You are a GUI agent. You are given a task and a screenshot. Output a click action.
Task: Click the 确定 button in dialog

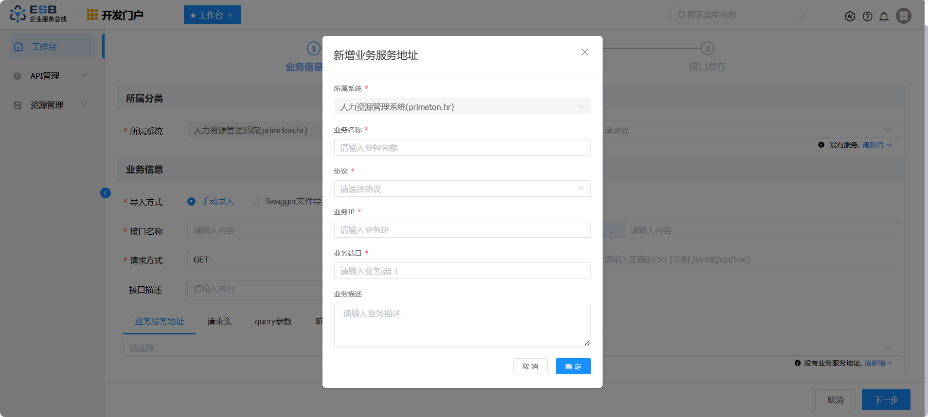(x=573, y=366)
